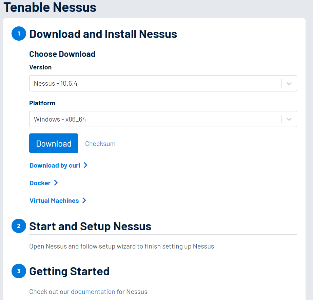The width and height of the screenshot is (313, 300).
Task: Click the step 2 number circle icon
Action: 19,226
